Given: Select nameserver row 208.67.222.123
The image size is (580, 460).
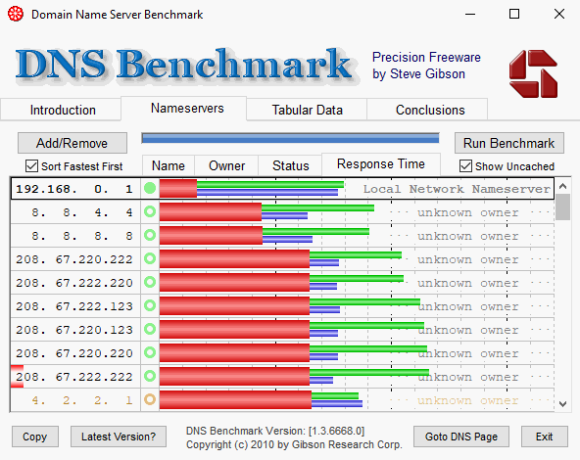Looking at the screenshot, I should [x=282, y=305].
